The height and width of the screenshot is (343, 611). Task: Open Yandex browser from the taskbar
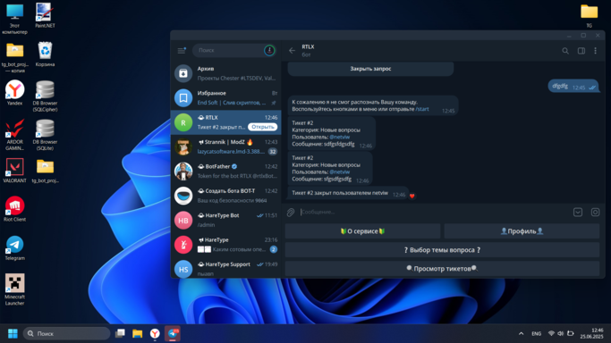coord(155,334)
